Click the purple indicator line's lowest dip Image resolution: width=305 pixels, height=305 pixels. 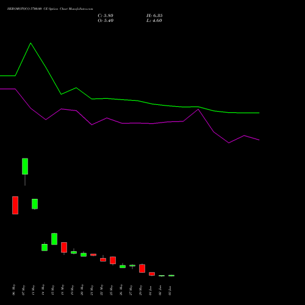(229, 143)
